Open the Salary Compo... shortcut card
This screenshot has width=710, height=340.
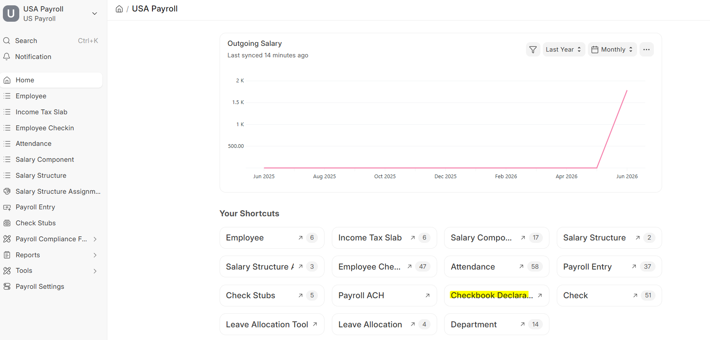497,238
